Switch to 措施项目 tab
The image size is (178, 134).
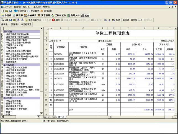click(x=30, y=16)
